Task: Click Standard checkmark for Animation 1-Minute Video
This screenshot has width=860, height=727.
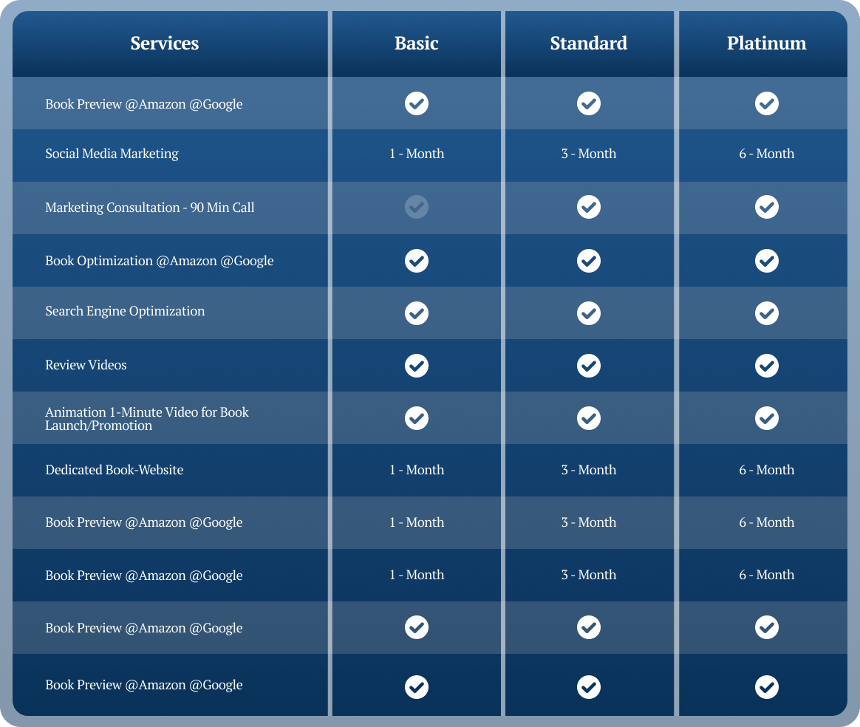Action: click(589, 418)
